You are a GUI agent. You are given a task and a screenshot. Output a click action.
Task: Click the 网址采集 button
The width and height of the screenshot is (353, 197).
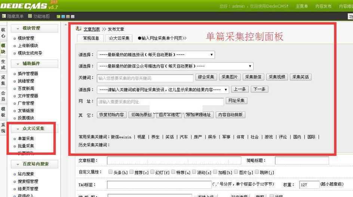pyautogui.click(x=236, y=100)
